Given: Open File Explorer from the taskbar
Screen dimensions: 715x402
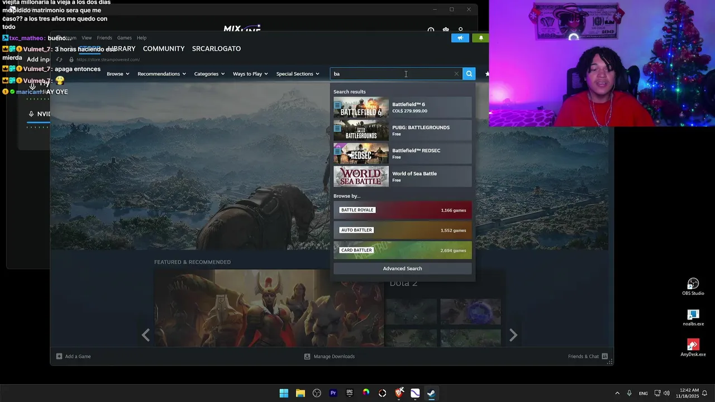Looking at the screenshot, I should (x=301, y=393).
